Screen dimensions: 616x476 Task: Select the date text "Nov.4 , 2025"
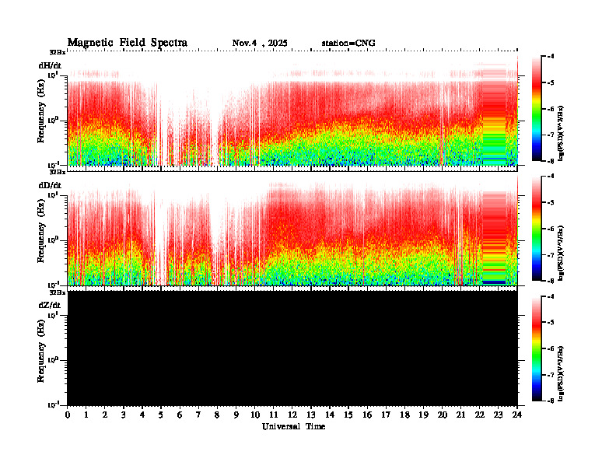pyautogui.click(x=260, y=43)
